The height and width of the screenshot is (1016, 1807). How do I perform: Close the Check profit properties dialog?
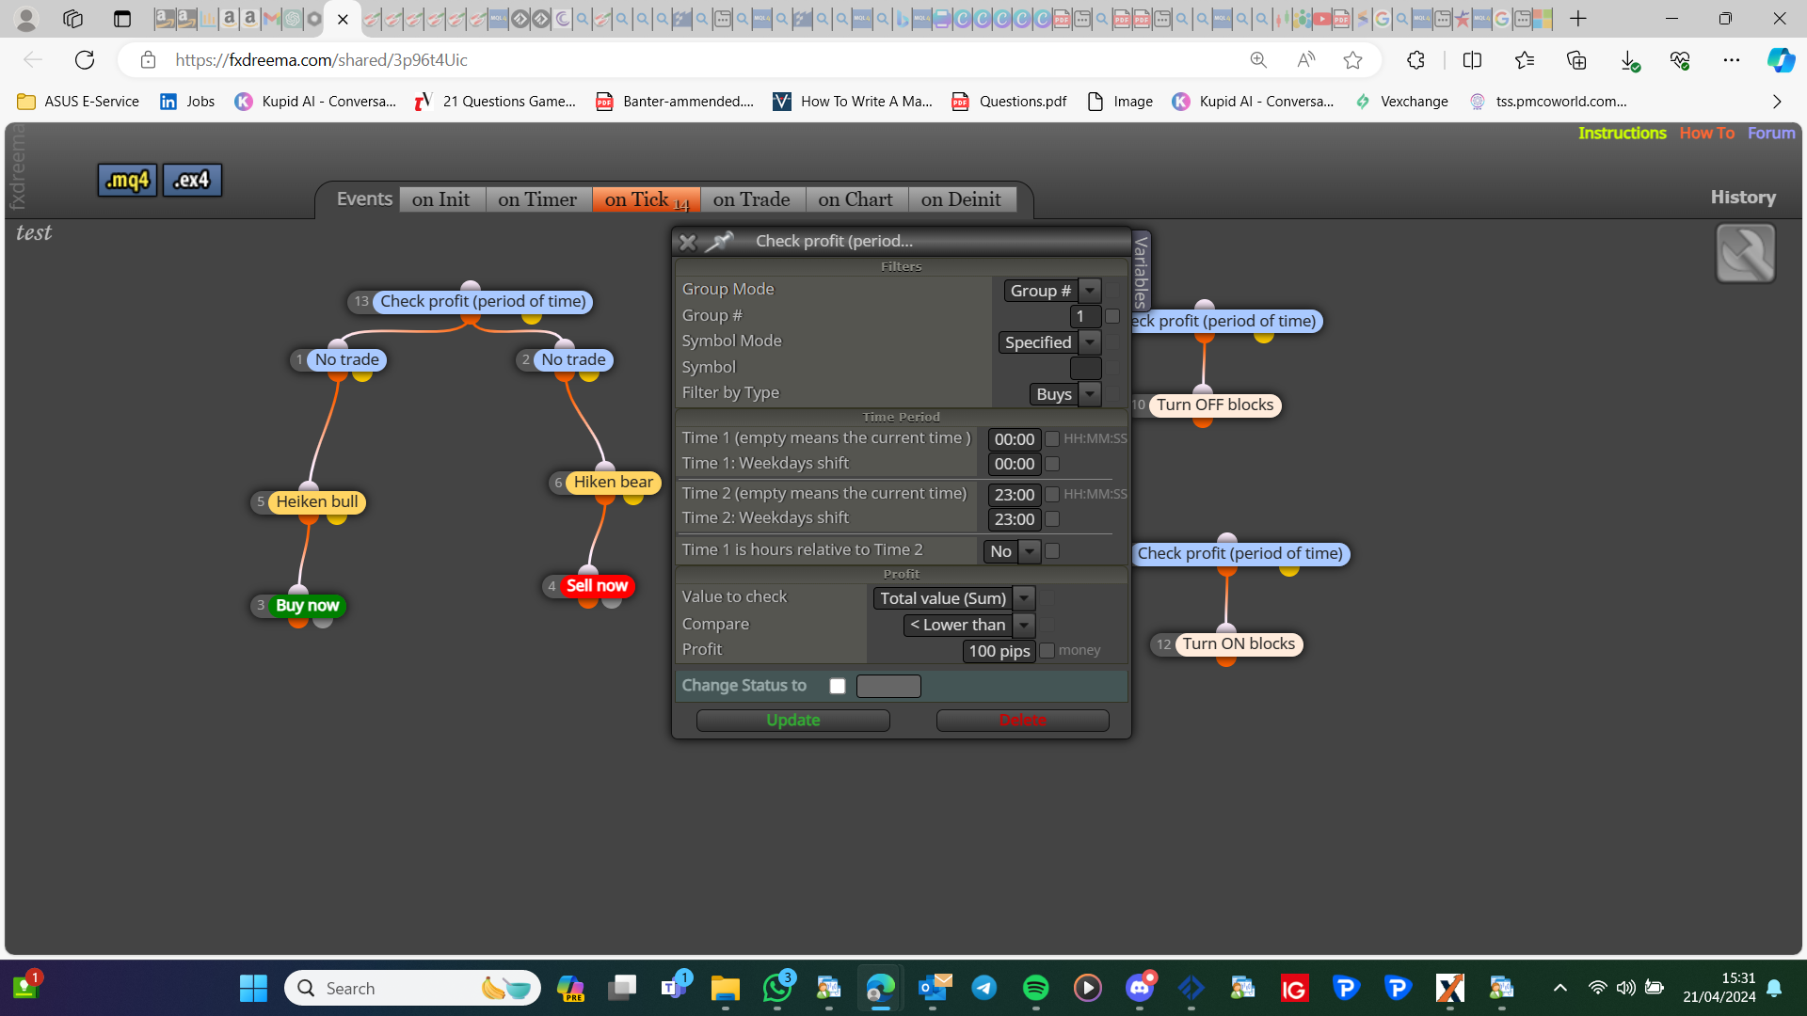click(688, 242)
